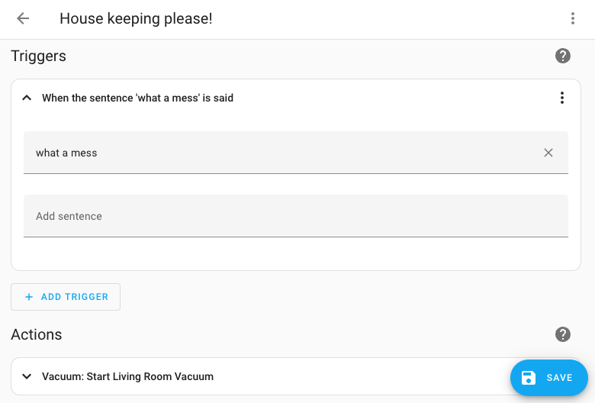Expand the Vacuum action chevron
This screenshot has height=403, width=595.
(x=27, y=376)
